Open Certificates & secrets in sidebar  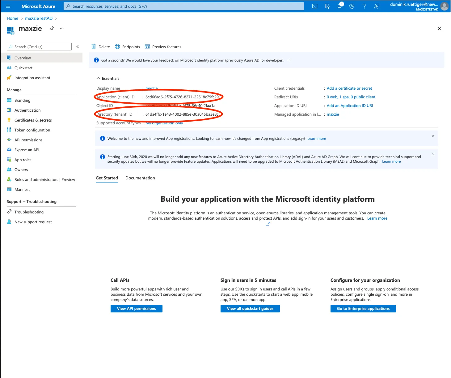(x=33, y=120)
